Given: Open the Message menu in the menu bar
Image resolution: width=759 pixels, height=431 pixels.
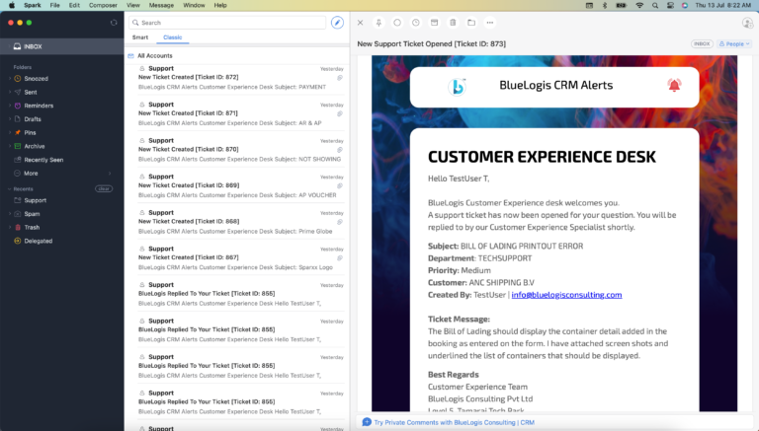Looking at the screenshot, I should tap(161, 5).
